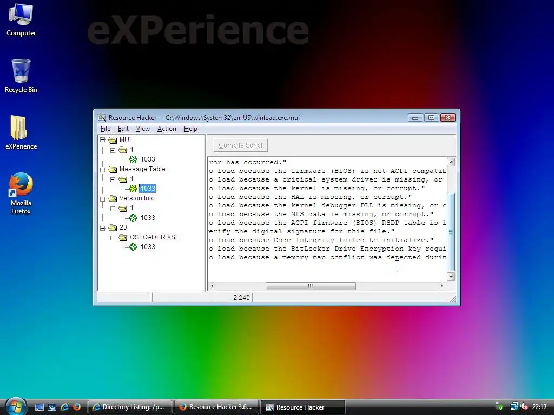Click the line mentioning BitLocker Drive Encryption
Viewport: 554px width, 415px height.
(327, 249)
